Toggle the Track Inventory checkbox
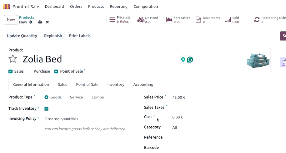Viewport: 286px width, 153px height. [46, 109]
